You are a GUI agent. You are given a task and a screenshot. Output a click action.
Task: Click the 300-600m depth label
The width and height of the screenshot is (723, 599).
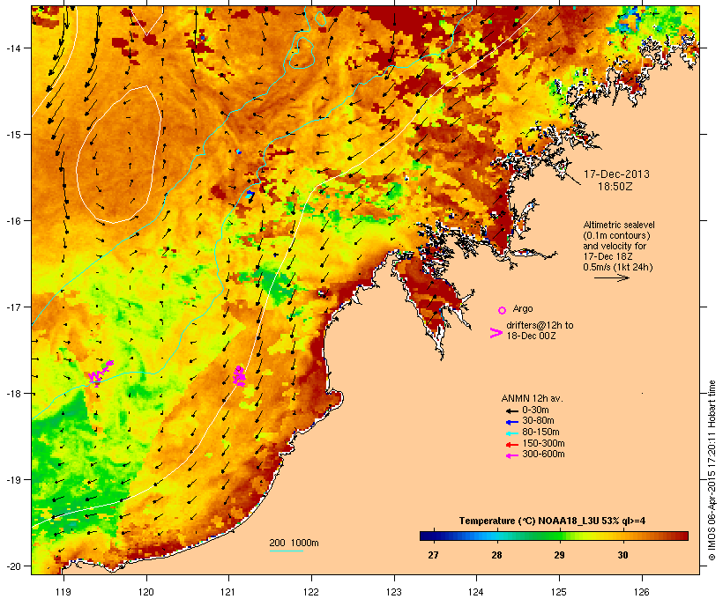[x=543, y=455]
